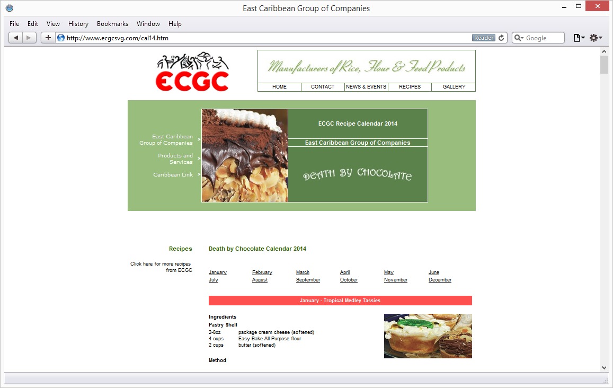The width and height of the screenshot is (613, 388).
Task: Click the browser app icon in title bar
Action: tap(10, 8)
